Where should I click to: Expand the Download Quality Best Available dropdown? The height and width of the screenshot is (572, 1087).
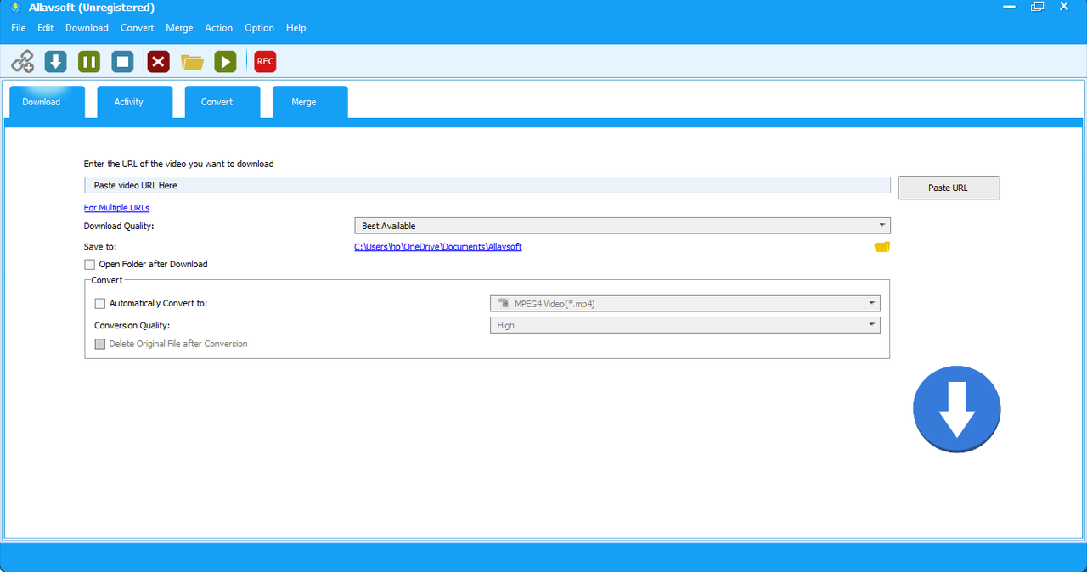(622, 226)
